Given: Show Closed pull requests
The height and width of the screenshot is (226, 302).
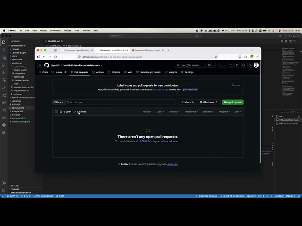Looking at the screenshot, I should pos(80,112).
